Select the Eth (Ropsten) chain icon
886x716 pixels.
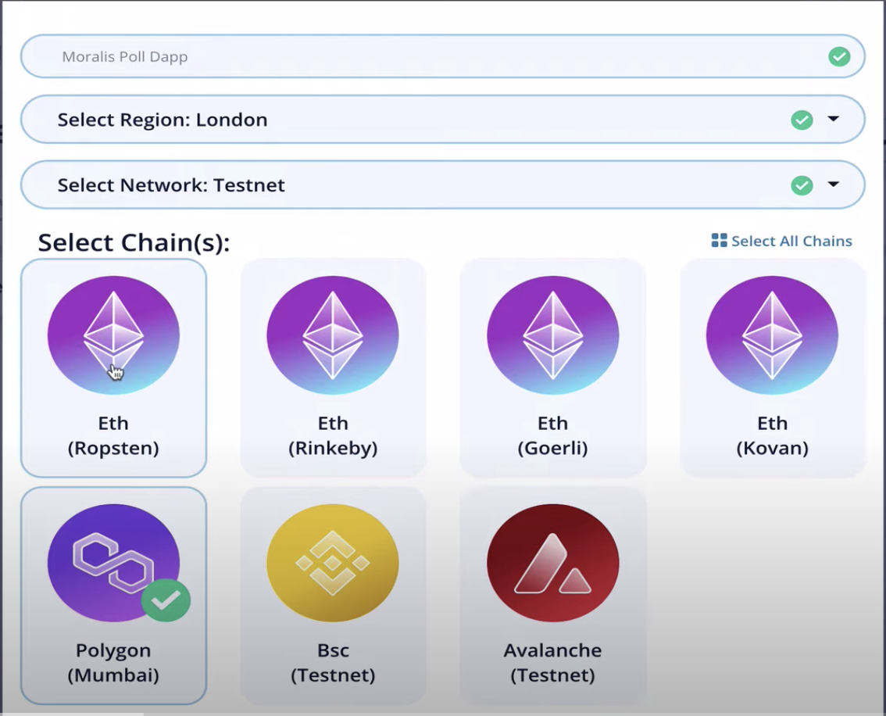[113, 335]
